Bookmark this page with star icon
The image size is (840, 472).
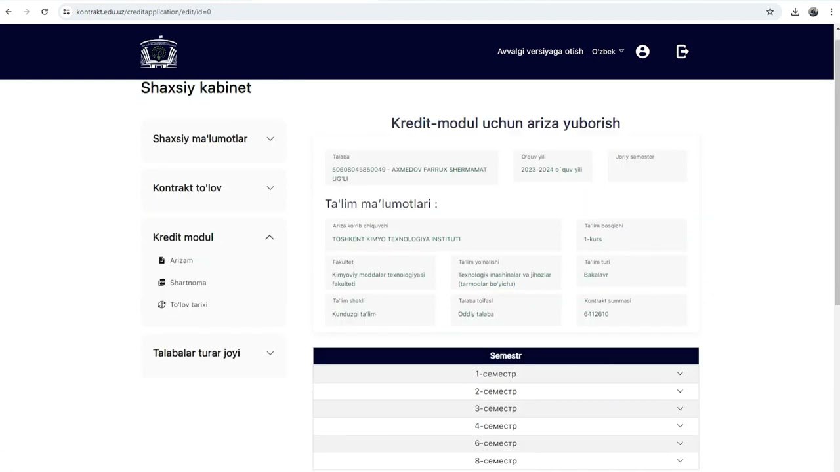tap(770, 12)
